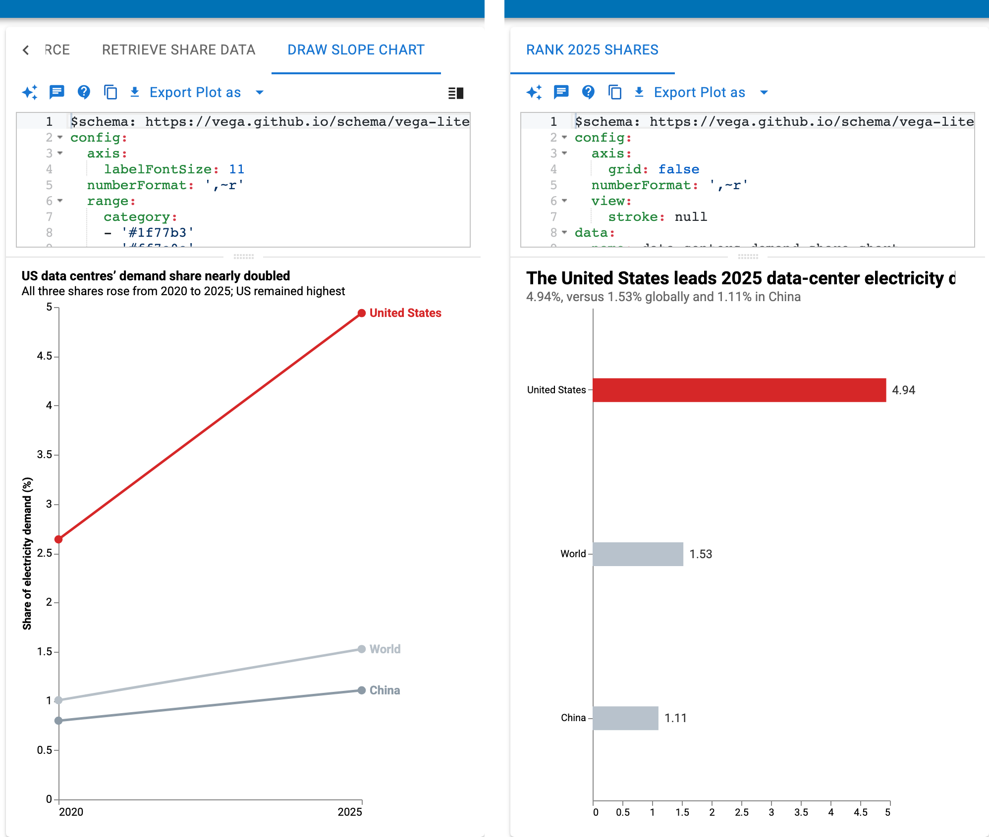Collapse the view fold arrow in right editor
Viewport: 989px width, 837px height.
pos(564,201)
